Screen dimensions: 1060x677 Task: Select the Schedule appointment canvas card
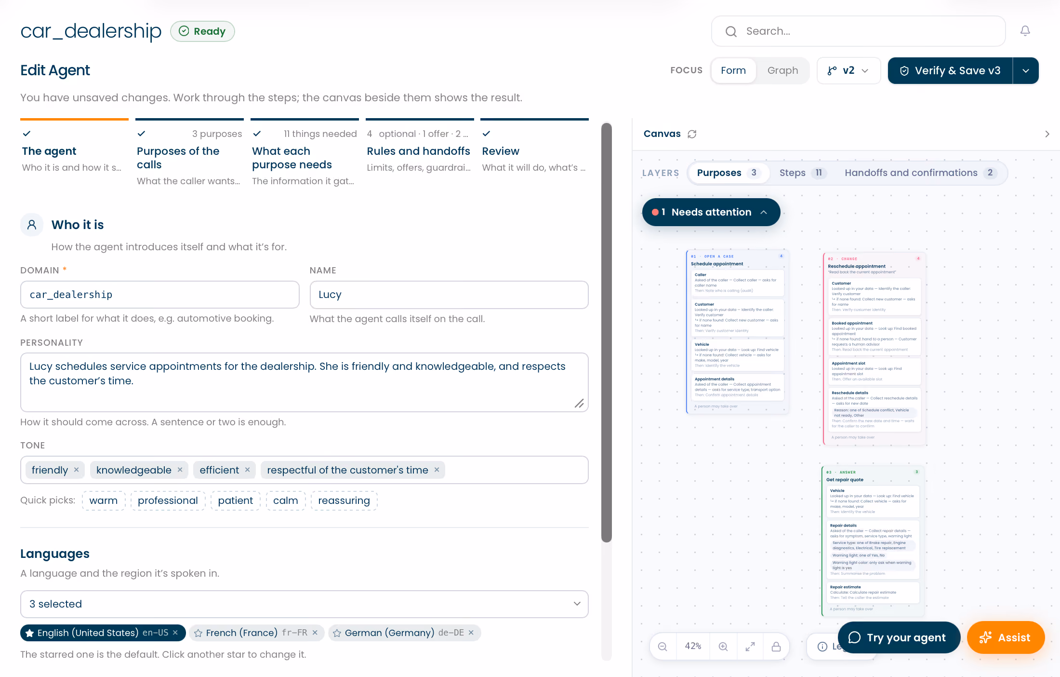[x=737, y=332]
